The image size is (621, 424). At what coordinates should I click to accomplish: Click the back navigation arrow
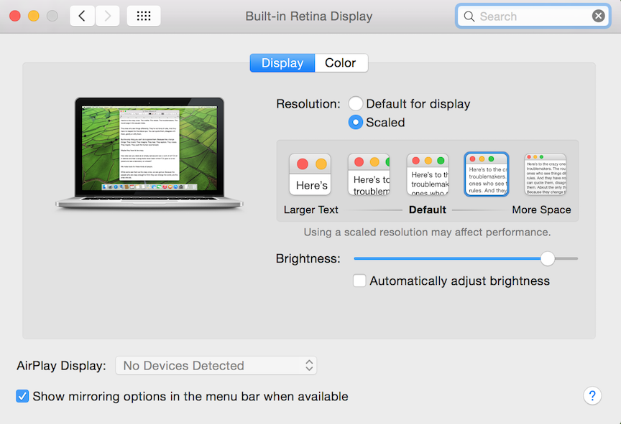82,16
